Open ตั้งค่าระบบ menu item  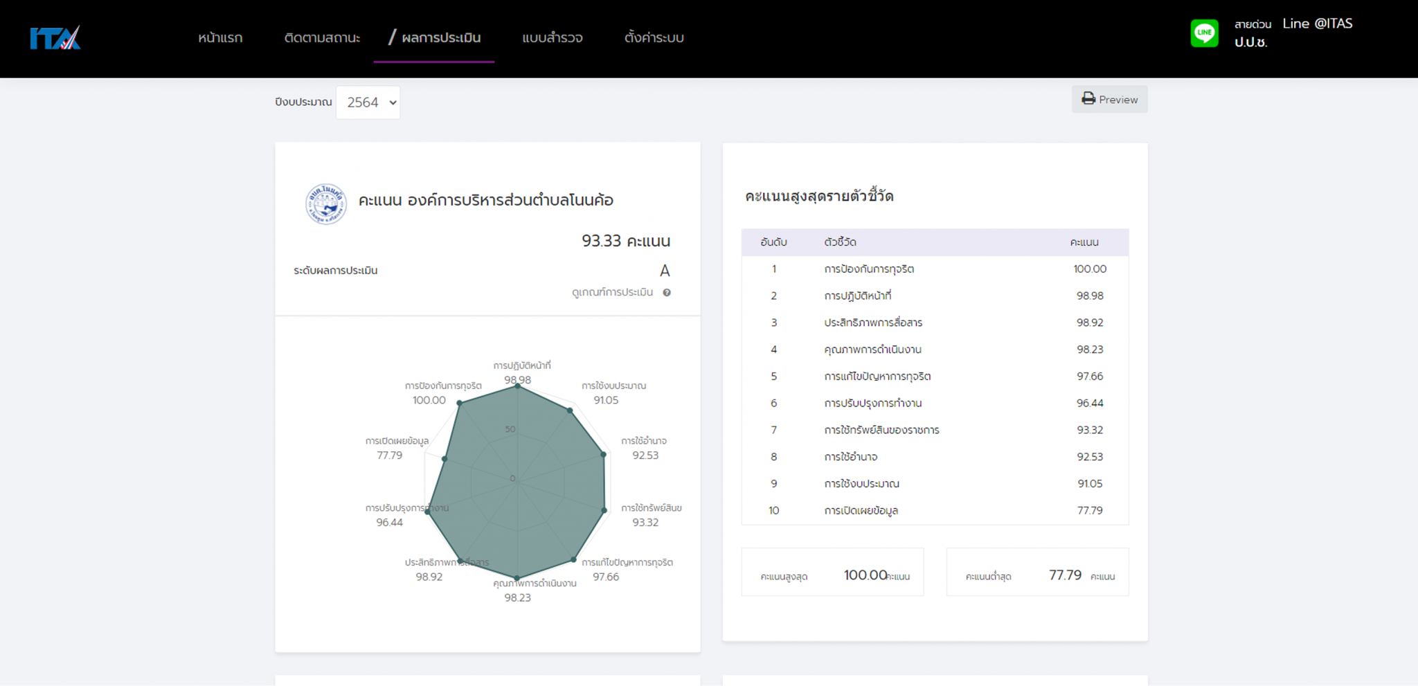tap(654, 37)
